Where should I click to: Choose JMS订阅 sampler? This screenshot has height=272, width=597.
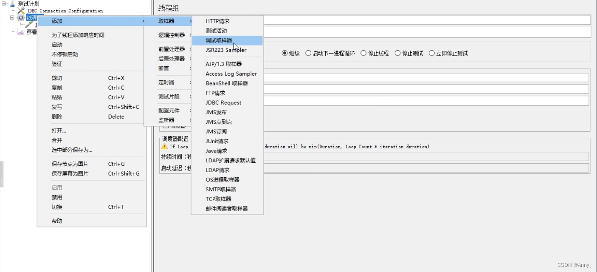tap(227, 131)
